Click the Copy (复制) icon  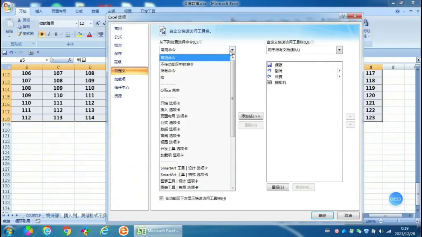pyautogui.click(x=19, y=27)
